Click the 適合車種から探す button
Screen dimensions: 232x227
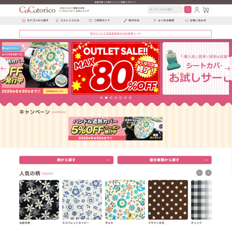164,160
